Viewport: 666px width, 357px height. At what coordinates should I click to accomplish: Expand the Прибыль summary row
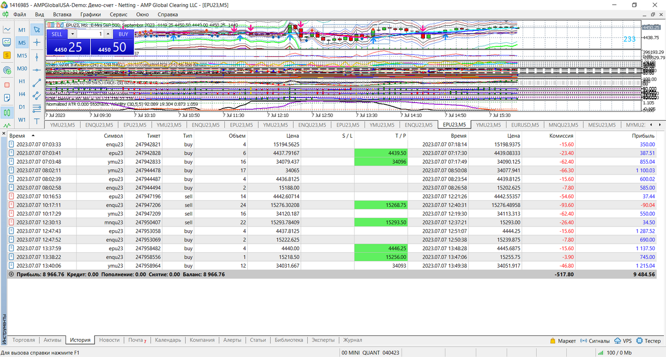(11, 274)
